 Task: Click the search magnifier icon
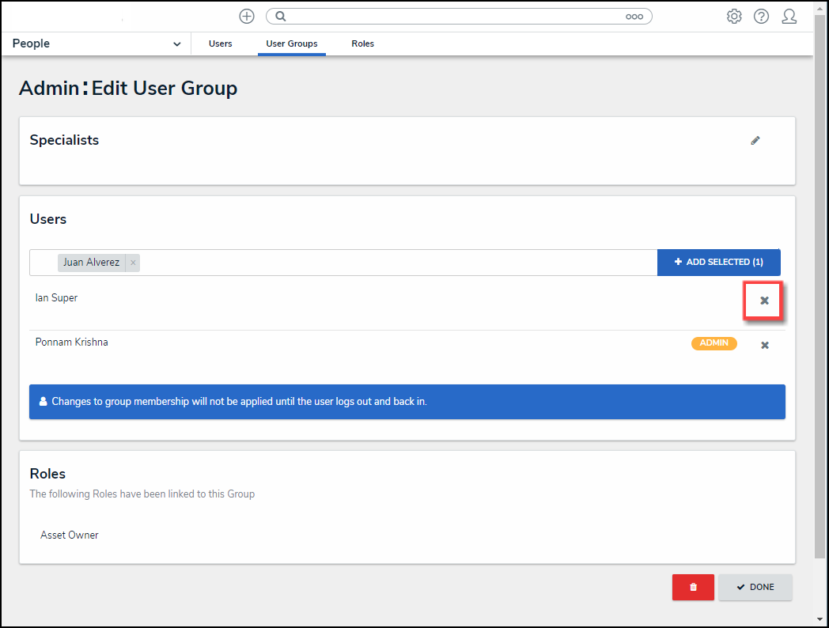pyautogui.click(x=280, y=16)
